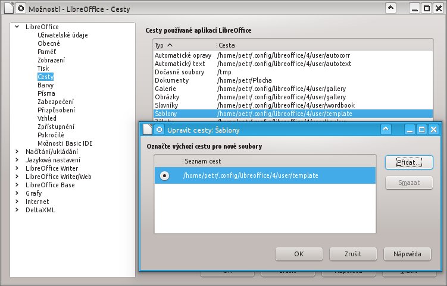This screenshot has height=286, width=447.
Task: Expand the LibreOffice Writer/Web node
Action: [x=17, y=177]
